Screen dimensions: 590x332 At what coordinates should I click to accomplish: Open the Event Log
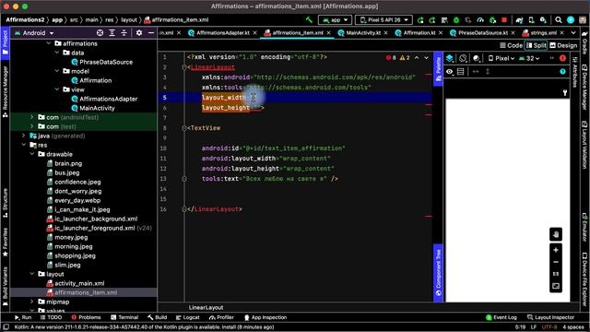[501, 317]
